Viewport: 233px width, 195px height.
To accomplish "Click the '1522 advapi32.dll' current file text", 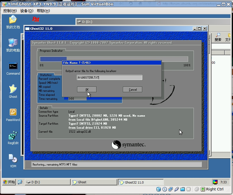I will pyautogui.click(x=80, y=132).
